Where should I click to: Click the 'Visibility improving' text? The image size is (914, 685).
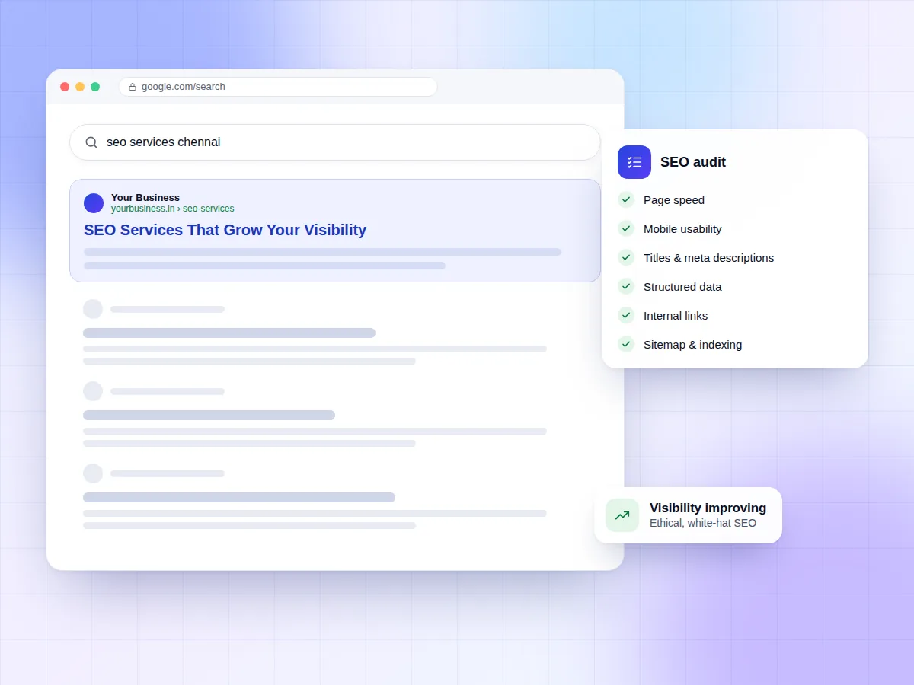point(708,508)
